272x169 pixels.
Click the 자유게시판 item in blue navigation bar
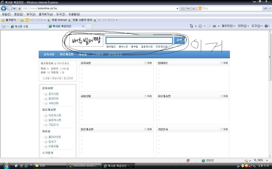tap(67, 54)
